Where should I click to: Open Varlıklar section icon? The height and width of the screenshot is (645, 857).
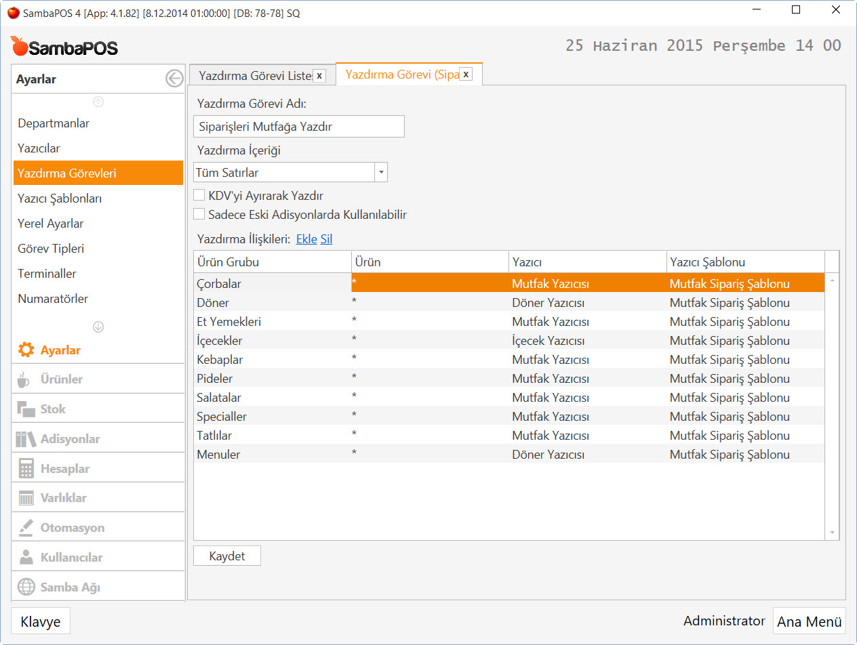coord(26,498)
